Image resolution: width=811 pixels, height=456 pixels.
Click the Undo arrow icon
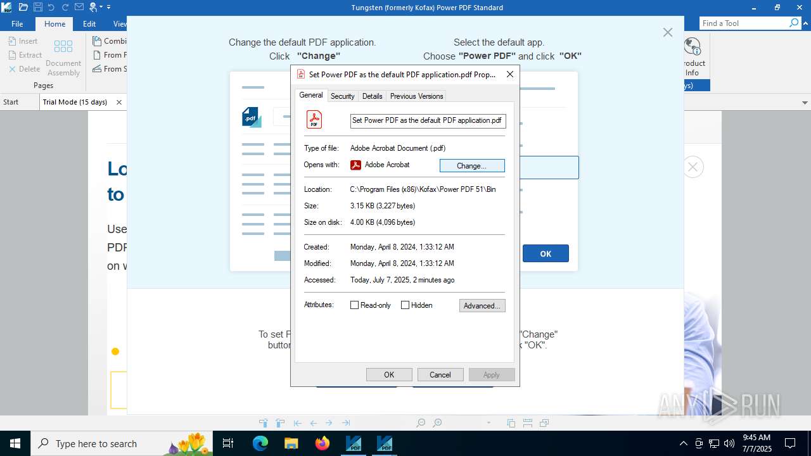[x=51, y=8]
